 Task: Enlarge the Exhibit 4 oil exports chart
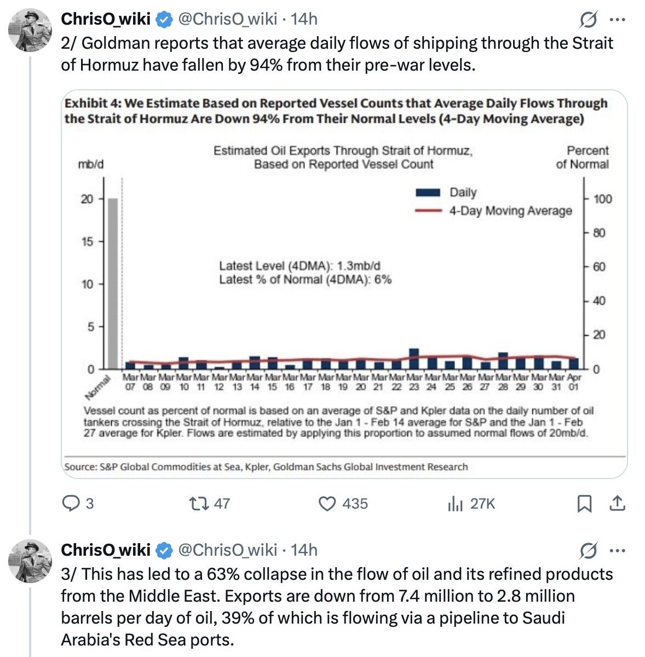(x=344, y=284)
